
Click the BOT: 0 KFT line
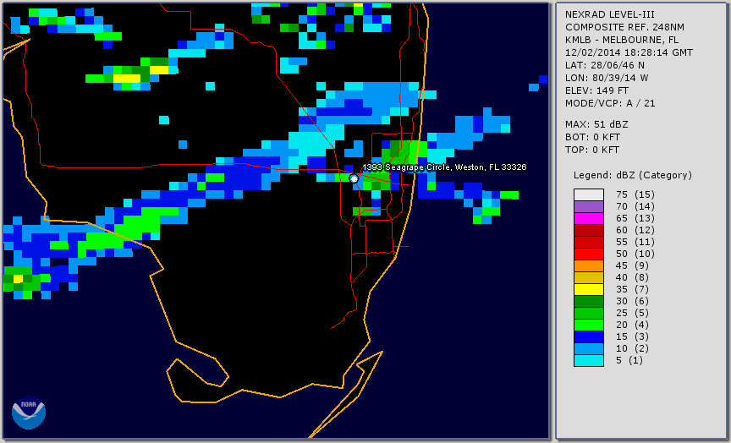click(592, 137)
